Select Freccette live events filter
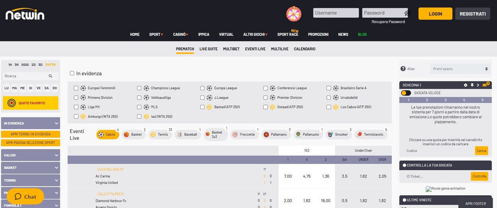The width and height of the screenshot is (497, 208). (x=245, y=135)
